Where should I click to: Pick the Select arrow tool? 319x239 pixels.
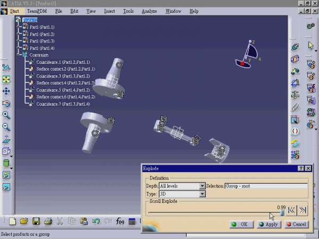point(310,46)
